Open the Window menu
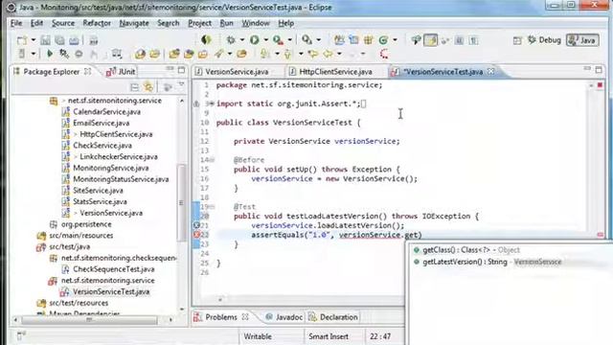The height and width of the screenshot is (345, 613). 256,23
